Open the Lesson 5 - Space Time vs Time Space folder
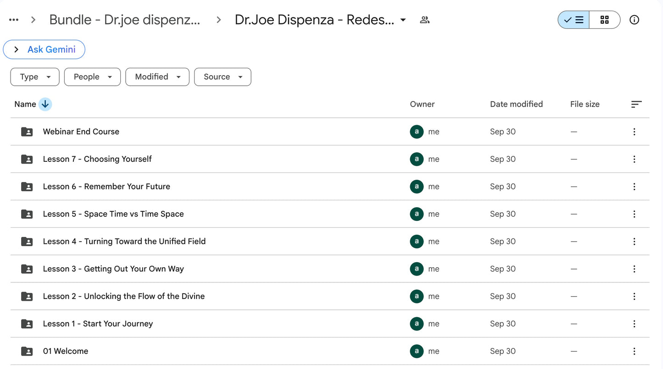 (113, 214)
